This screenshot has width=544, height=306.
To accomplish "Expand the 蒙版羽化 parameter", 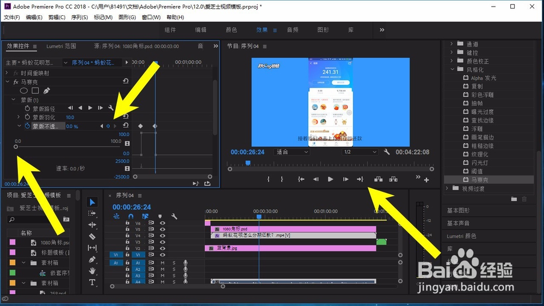I will pos(18,117).
